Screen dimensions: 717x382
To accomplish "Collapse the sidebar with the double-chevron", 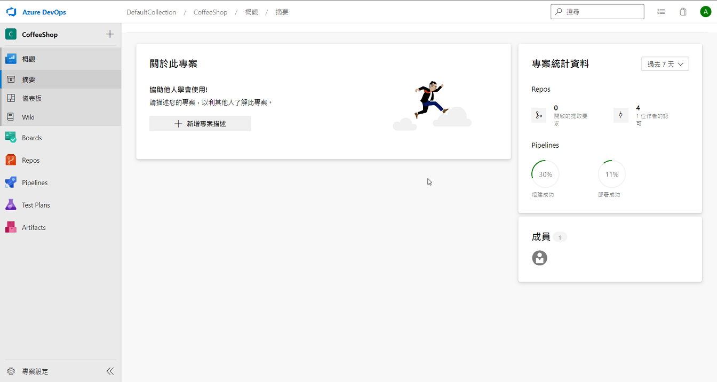I will coord(110,371).
